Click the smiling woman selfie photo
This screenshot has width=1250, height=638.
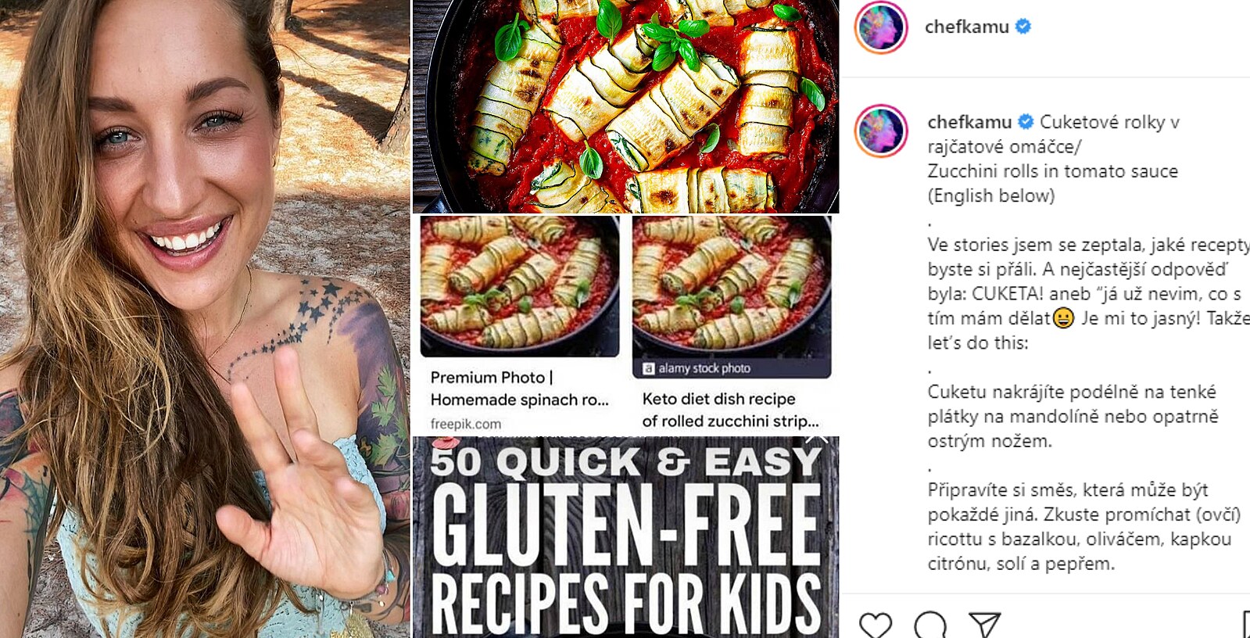point(205,319)
